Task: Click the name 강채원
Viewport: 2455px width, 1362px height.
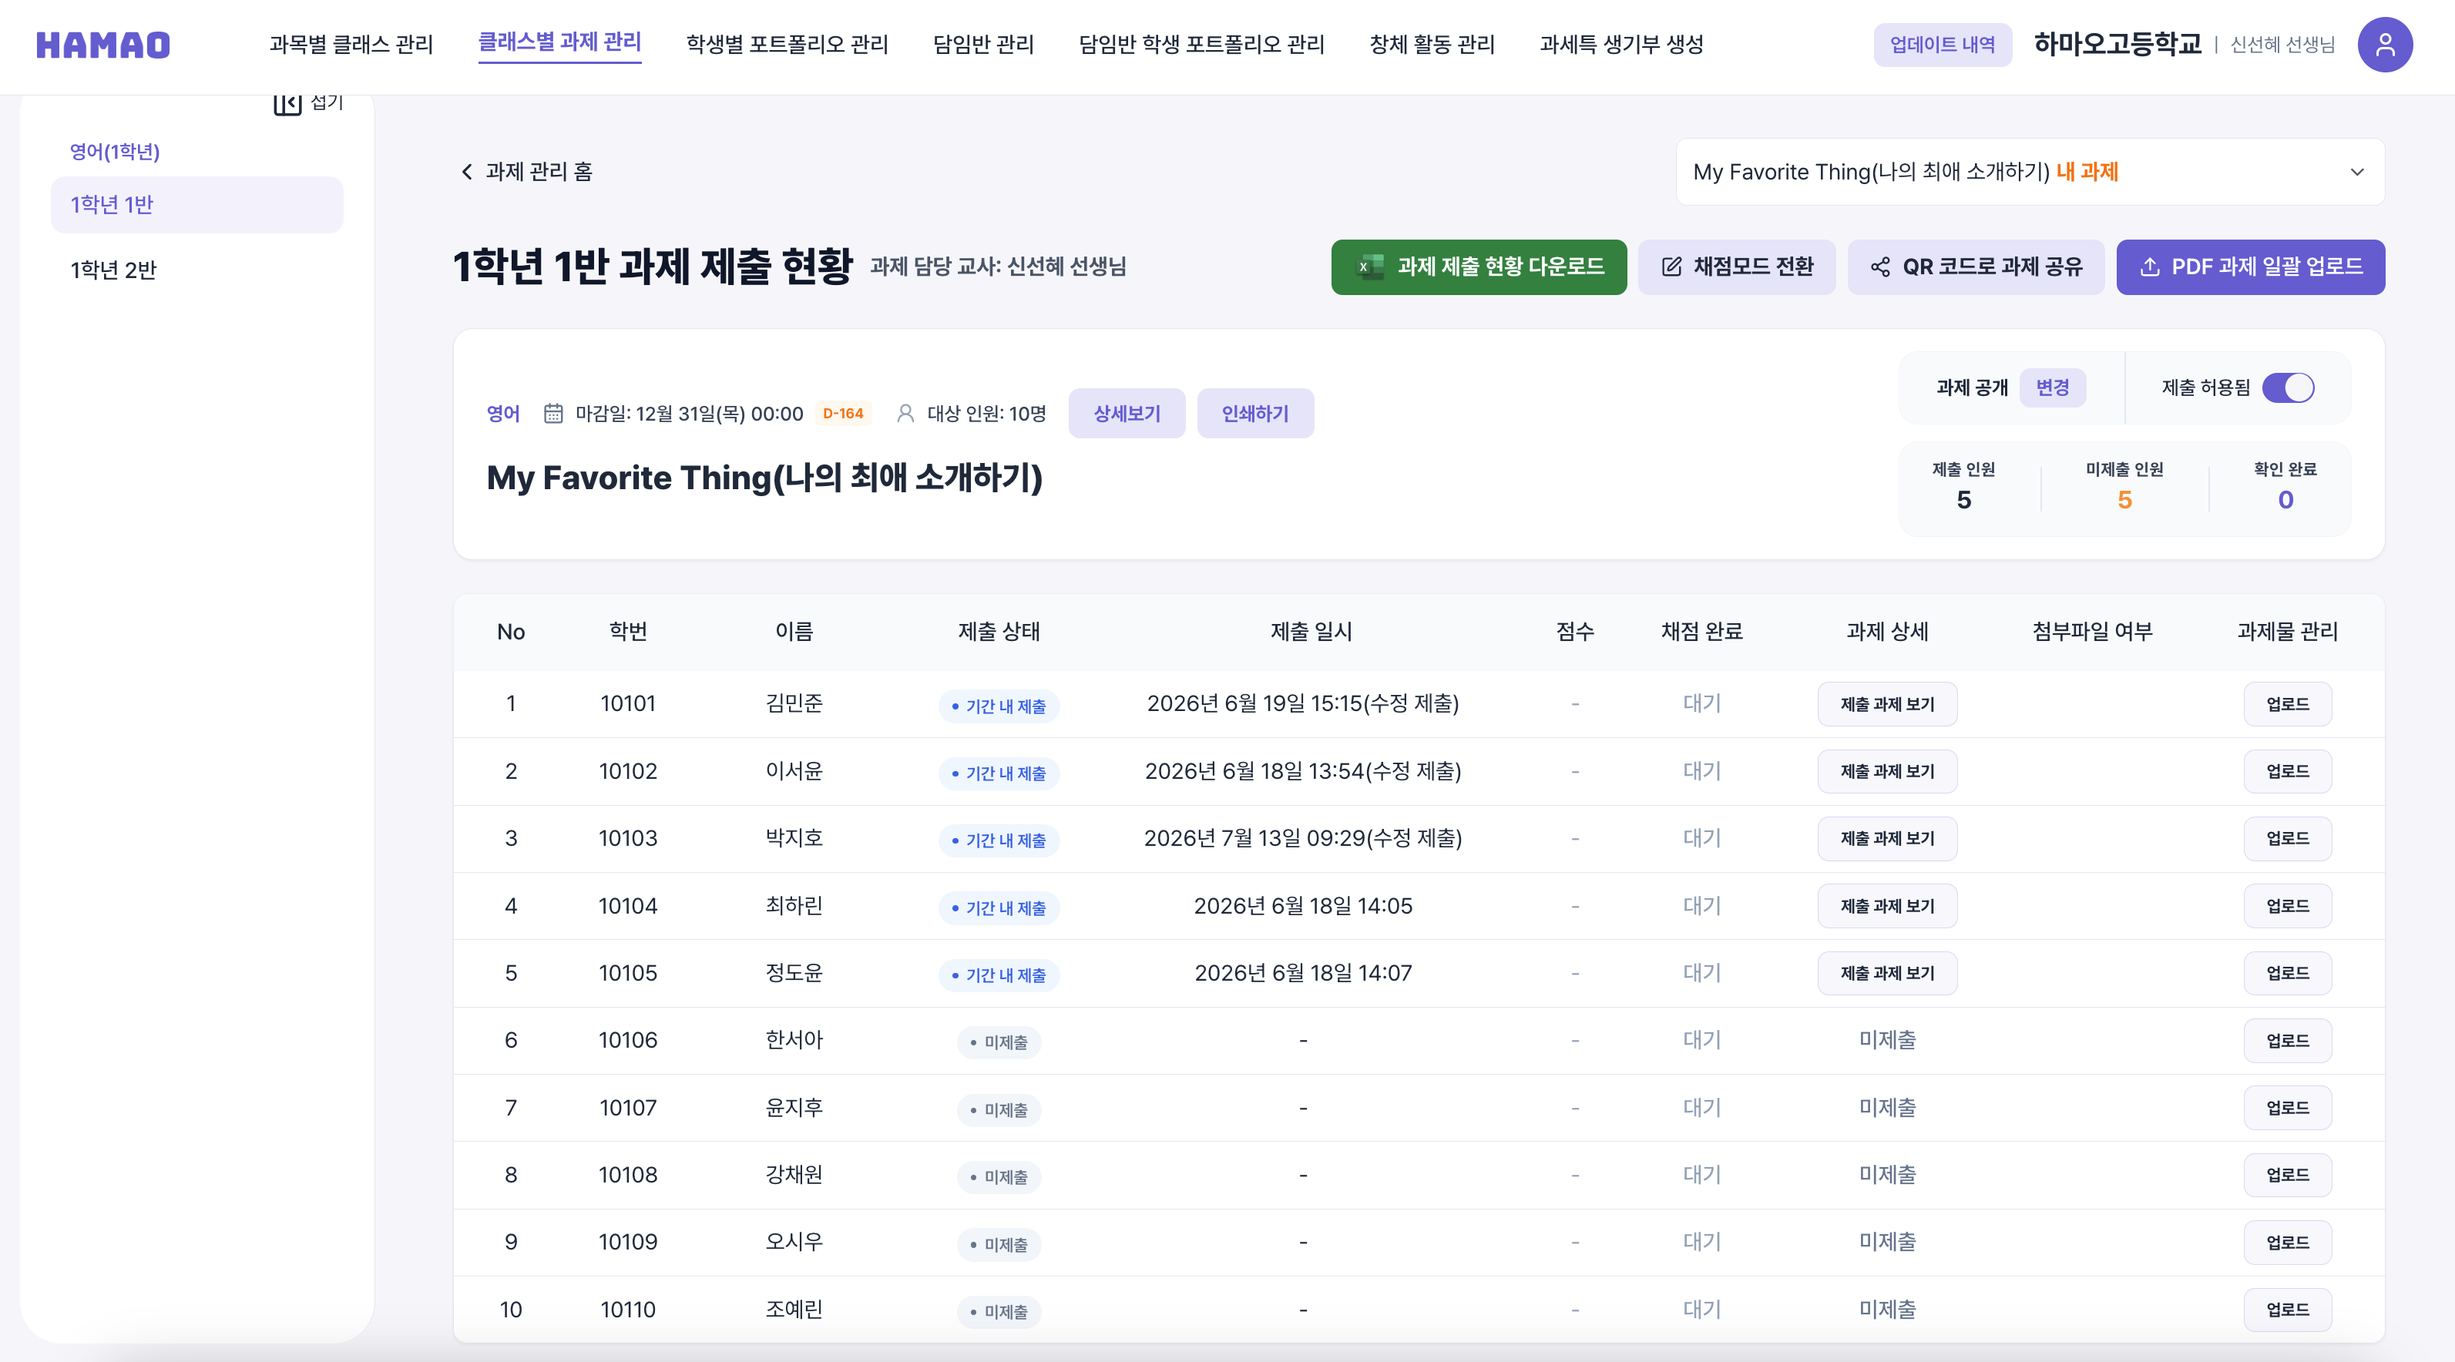Action: point(794,1176)
